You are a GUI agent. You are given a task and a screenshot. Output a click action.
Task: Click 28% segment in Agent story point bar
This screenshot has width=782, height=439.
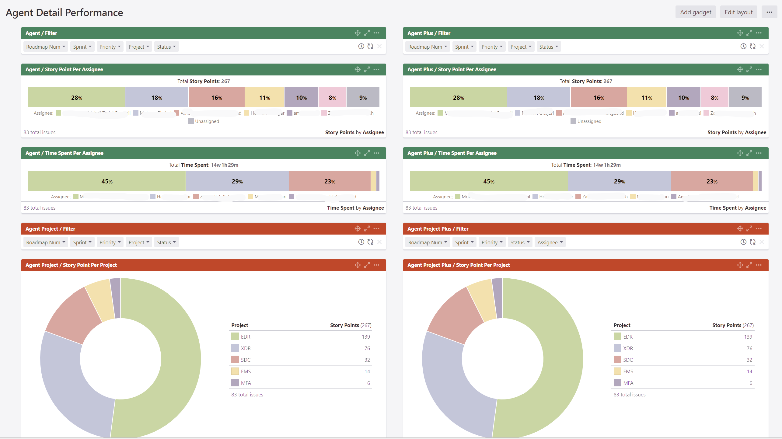click(x=76, y=97)
